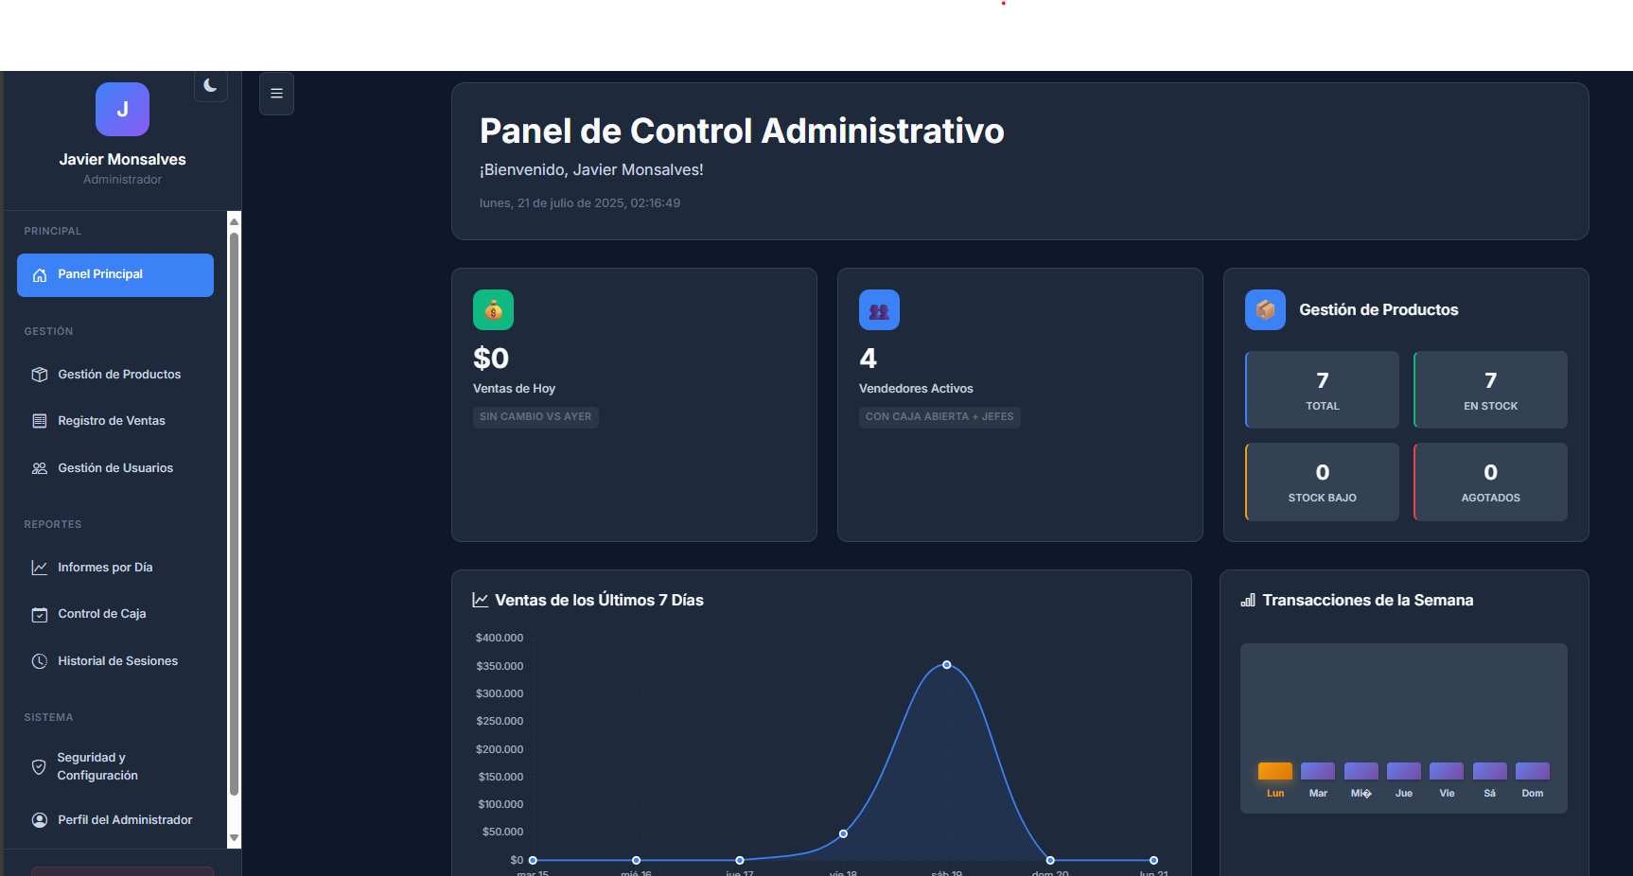The width and height of the screenshot is (1633, 876).
Task: Click the sáb 19 peak data point
Action: [x=947, y=665]
